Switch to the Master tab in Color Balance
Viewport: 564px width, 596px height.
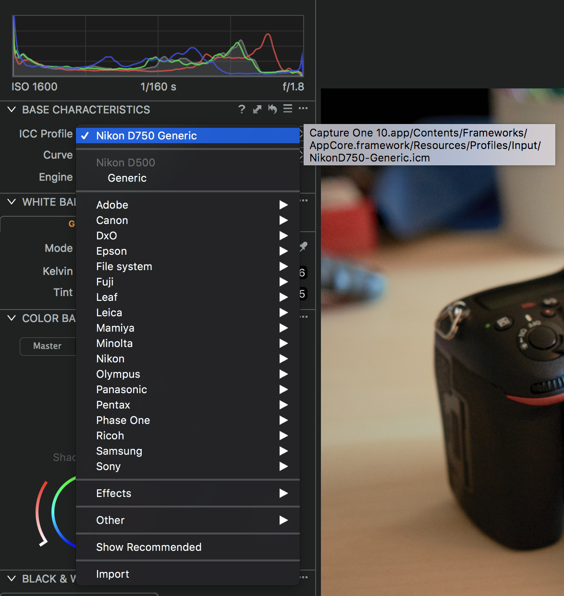coord(48,346)
